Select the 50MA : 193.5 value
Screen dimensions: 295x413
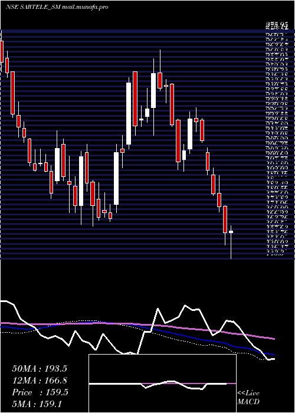pos(40,369)
